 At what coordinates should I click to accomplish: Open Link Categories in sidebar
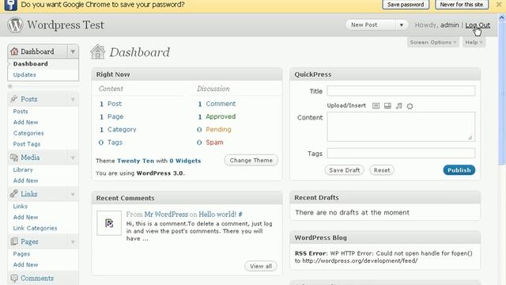(35, 228)
